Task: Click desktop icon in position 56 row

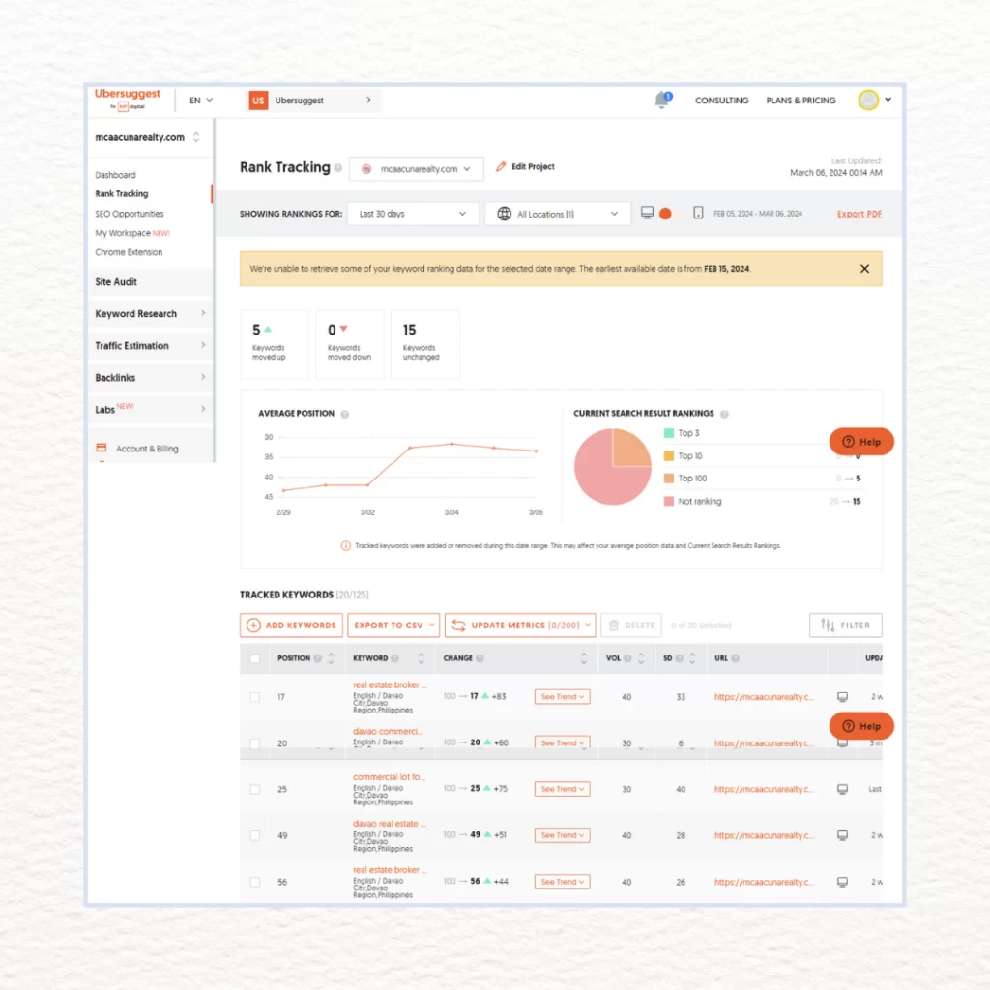Action: [842, 882]
